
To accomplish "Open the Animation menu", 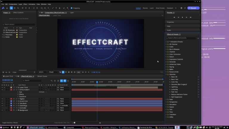I will pyautogui.click(x=32, y=4).
